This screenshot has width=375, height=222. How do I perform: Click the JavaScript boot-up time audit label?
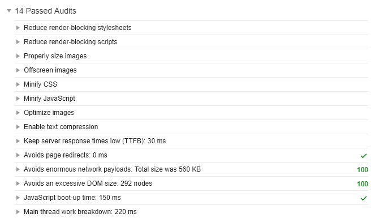[72, 198]
